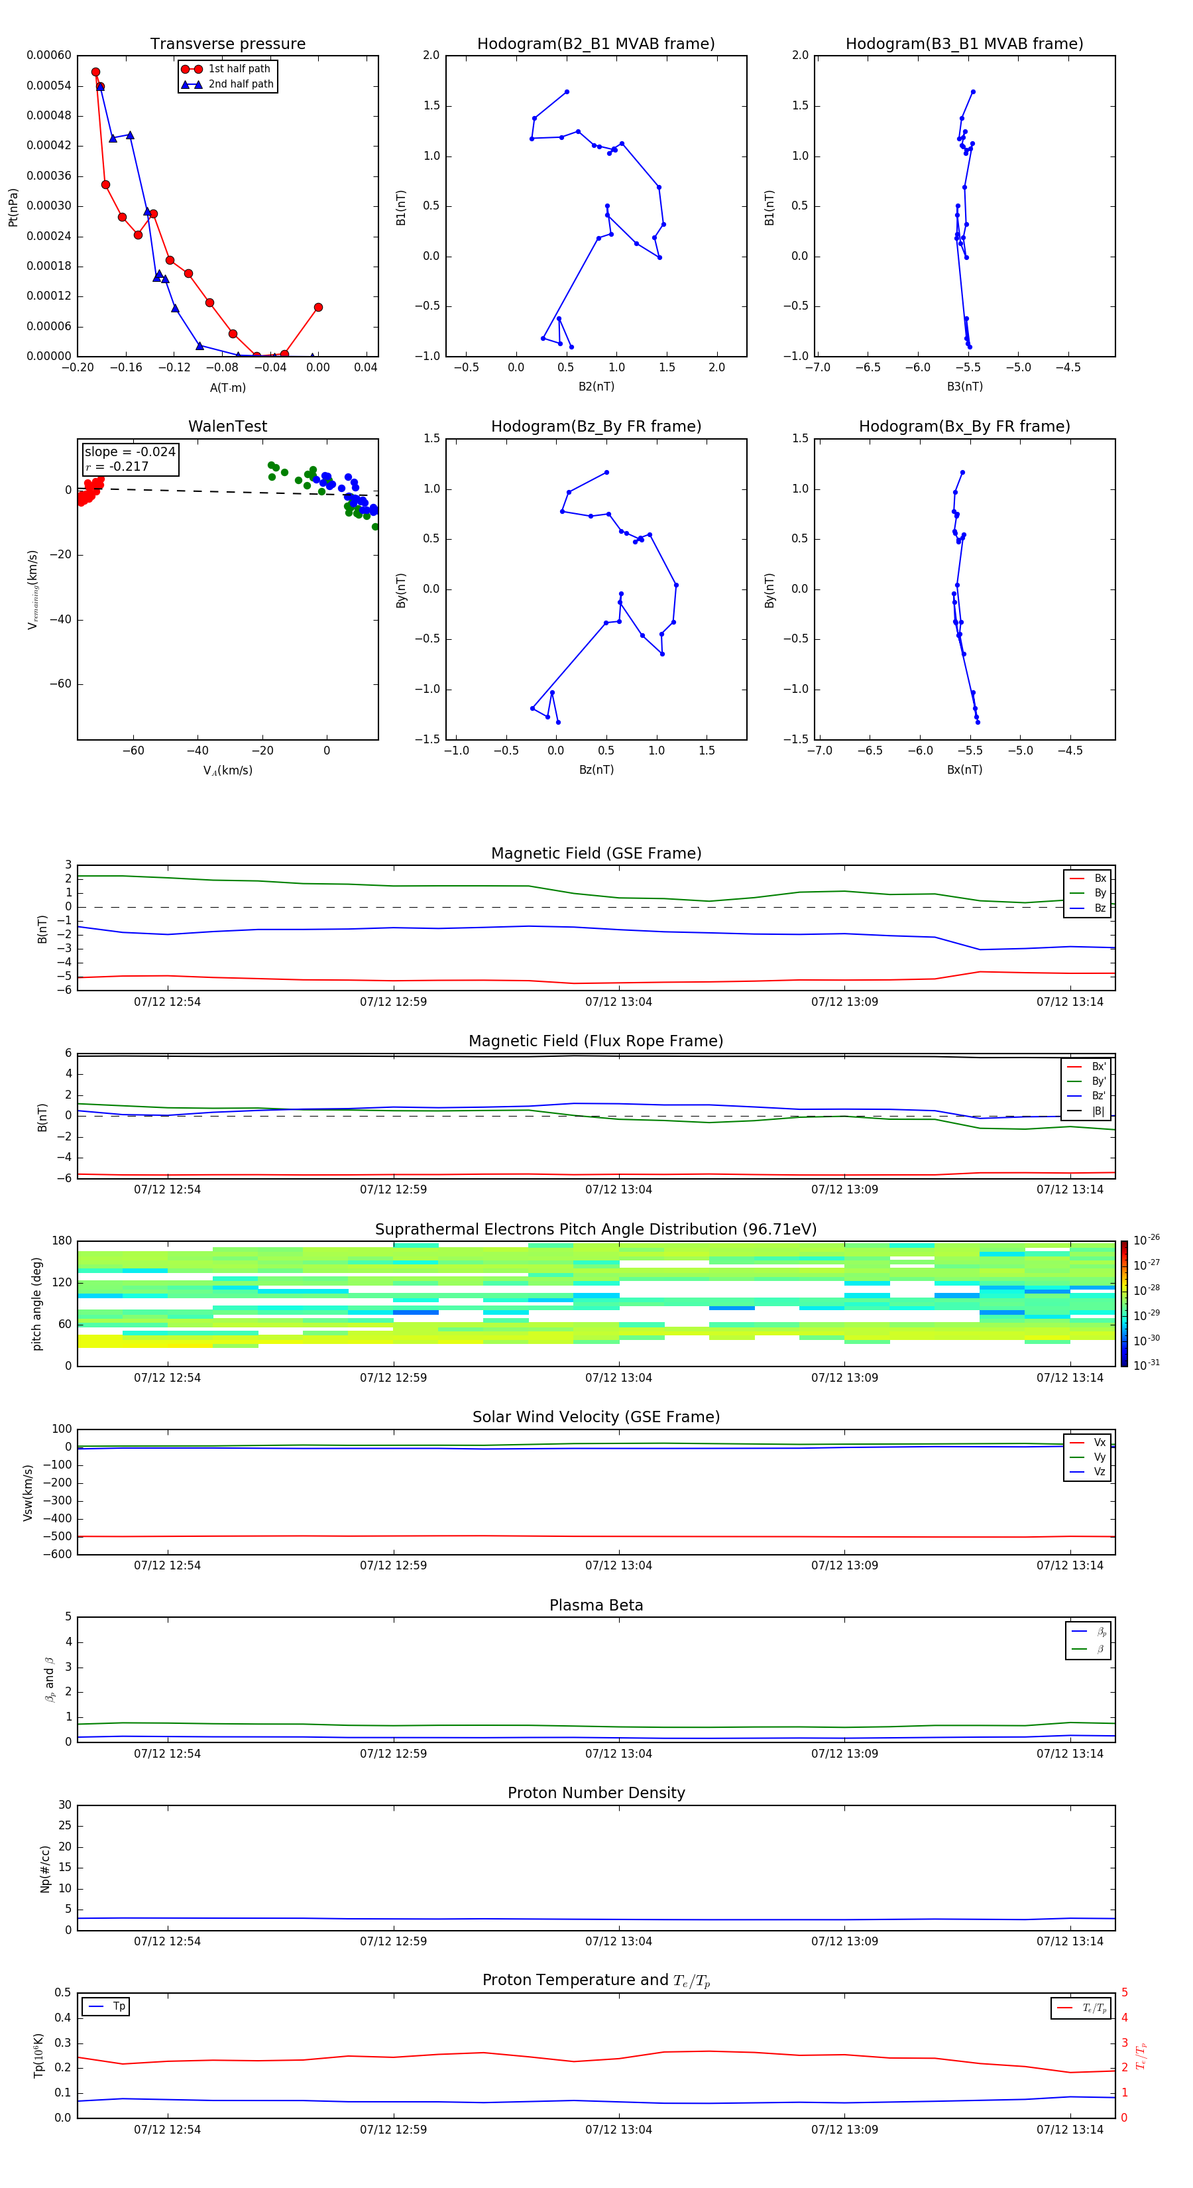Click the By' legend entry in Flux Rope plot

click(1086, 1081)
